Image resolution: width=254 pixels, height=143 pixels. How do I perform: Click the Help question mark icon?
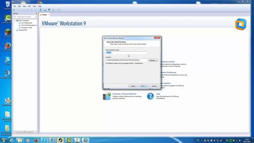[x=150, y=96]
